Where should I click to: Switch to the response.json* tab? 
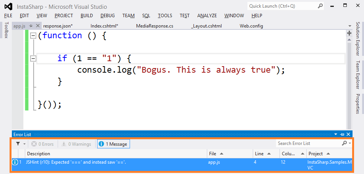click(58, 26)
